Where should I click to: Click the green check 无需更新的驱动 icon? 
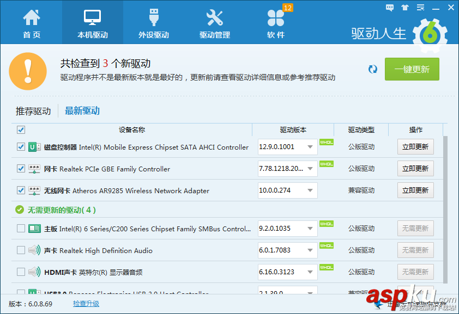tap(20, 210)
